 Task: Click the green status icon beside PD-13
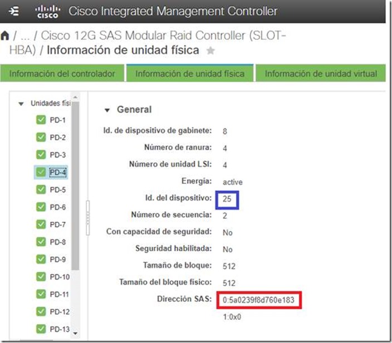click(41, 329)
